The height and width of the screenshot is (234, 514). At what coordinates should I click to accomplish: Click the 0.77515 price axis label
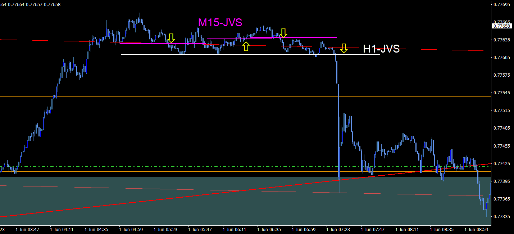click(502, 111)
